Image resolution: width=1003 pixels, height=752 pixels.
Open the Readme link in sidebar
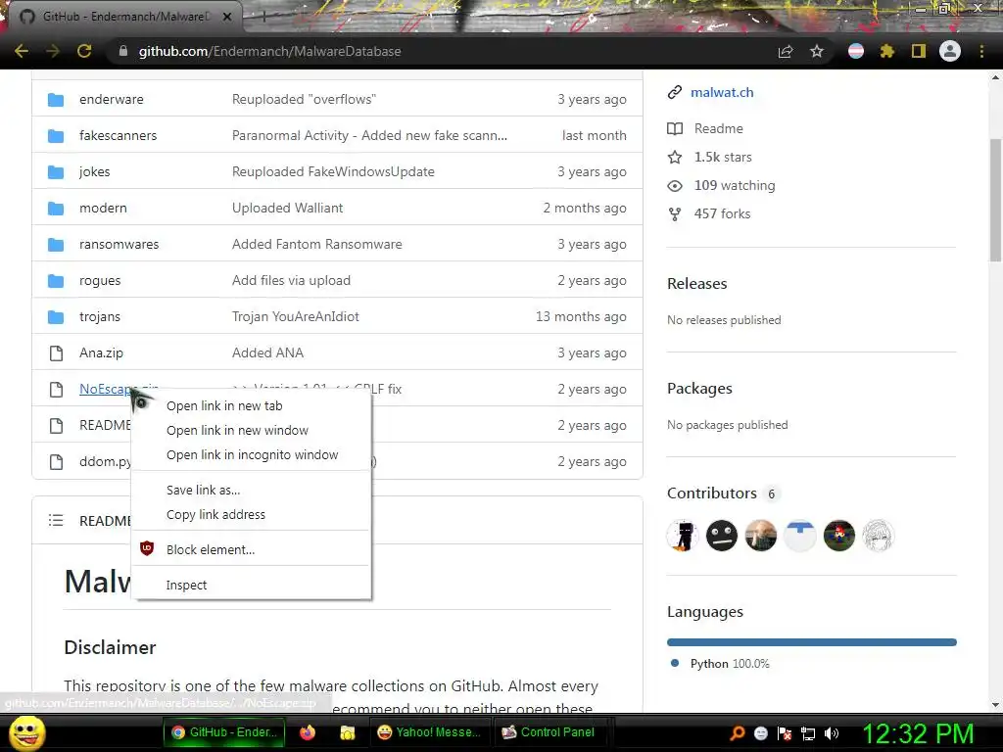(x=718, y=128)
